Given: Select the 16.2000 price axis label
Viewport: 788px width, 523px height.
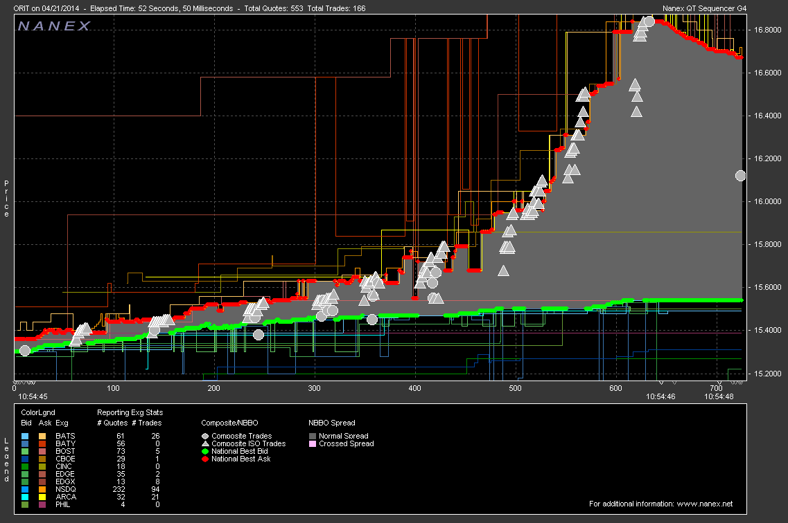Looking at the screenshot, I should [767, 158].
